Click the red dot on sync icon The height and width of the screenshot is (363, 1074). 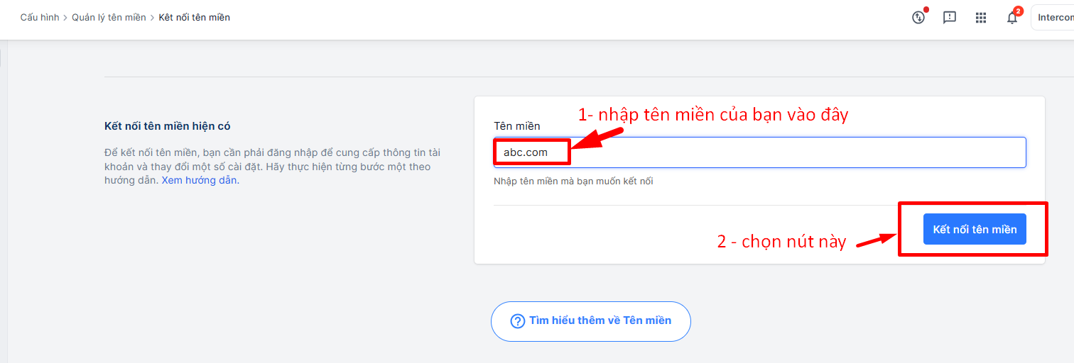[926, 11]
